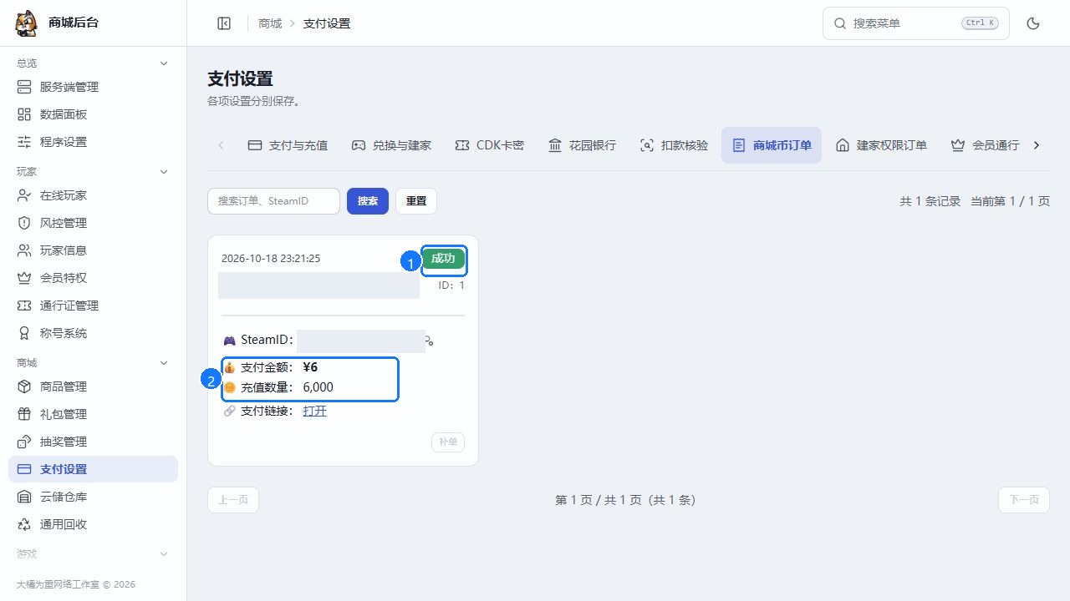Select the 商城币订单 tab
This screenshot has width=1070, height=601.
772,145
